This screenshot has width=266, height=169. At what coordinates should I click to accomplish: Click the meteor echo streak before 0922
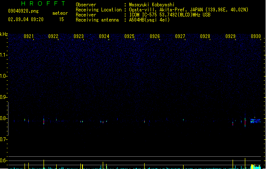point(44,121)
